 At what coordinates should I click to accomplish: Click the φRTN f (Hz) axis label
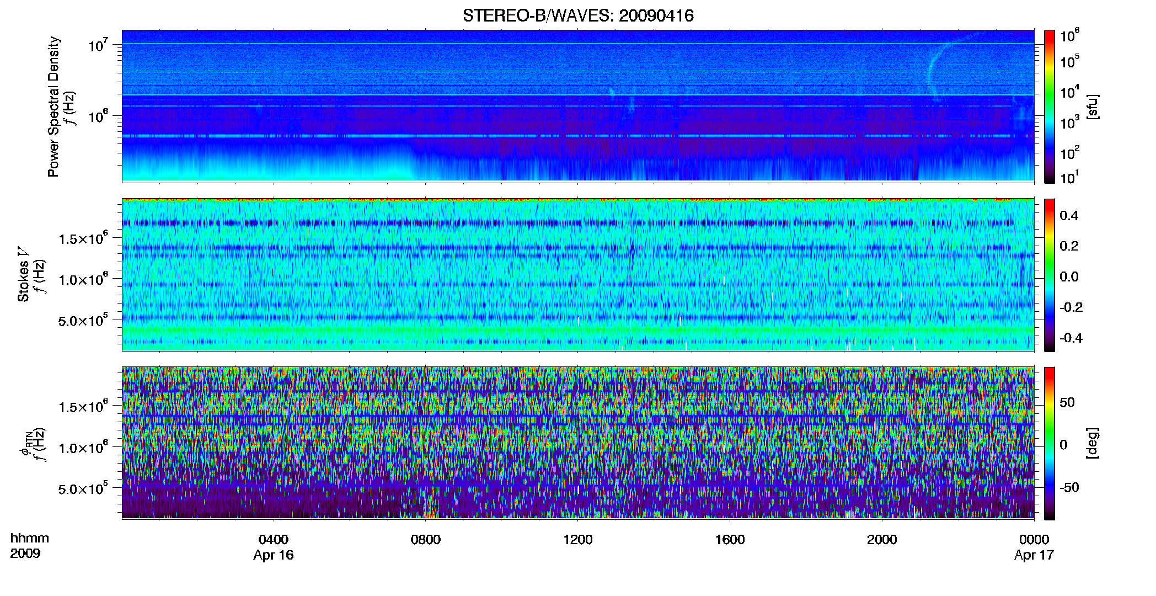pos(33,445)
